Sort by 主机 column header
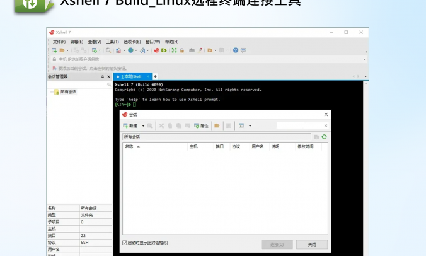Screen dimensions: 426x256 click(x=200, y=146)
